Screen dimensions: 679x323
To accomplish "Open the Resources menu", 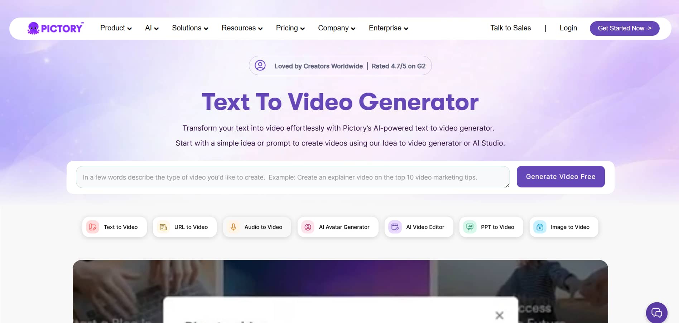I will point(239,28).
